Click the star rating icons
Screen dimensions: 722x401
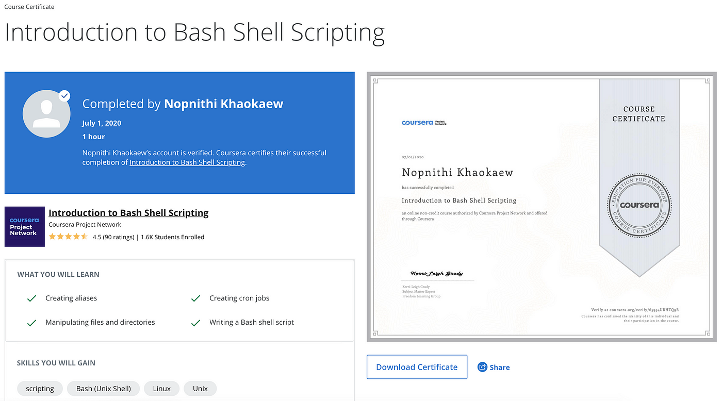click(69, 237)
